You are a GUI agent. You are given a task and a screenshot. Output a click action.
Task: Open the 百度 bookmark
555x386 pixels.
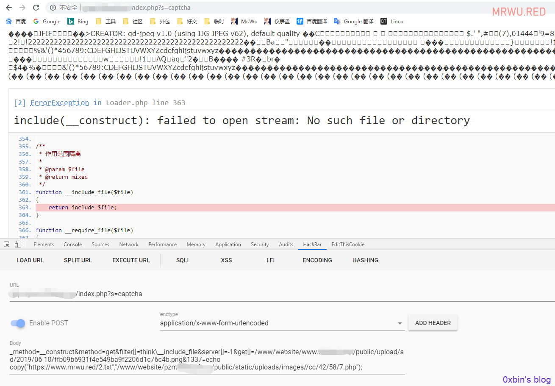tap(16, 21)
